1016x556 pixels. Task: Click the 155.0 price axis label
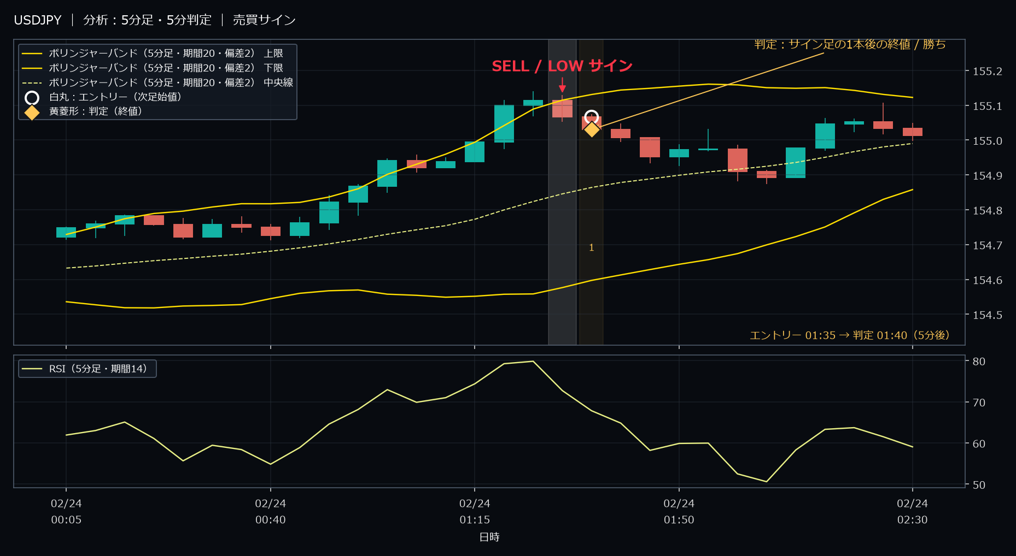[x=988, y=141]
